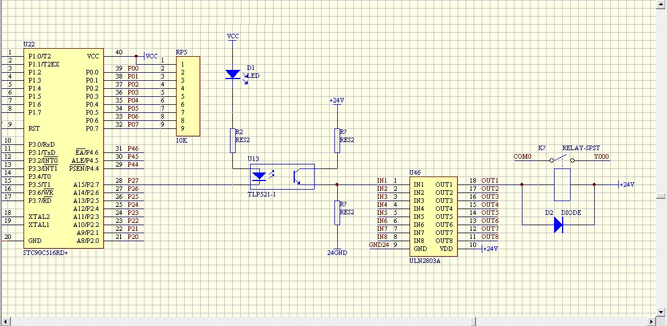Click the vertical scrollbar down arrow
This screenshot has height=326, width=667.
click(x=661, y=312)
